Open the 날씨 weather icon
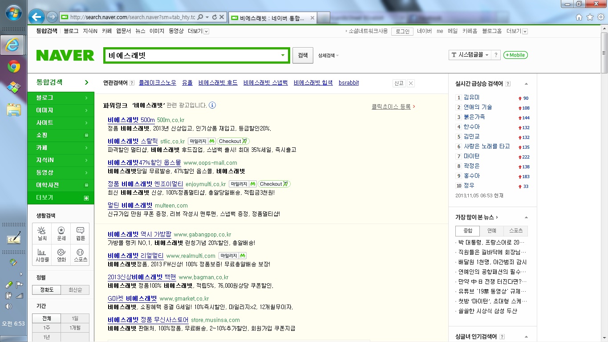This screenshot has height=342, width=608. click(42, 233)
